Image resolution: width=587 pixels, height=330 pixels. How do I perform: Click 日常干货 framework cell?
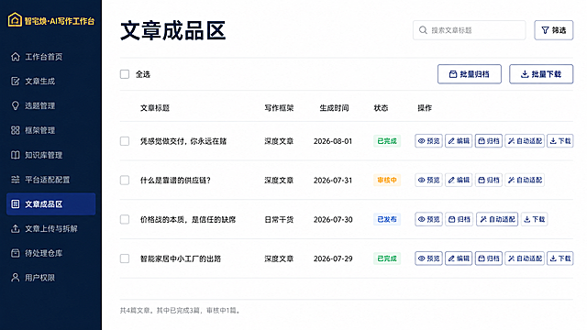[279, 219]
